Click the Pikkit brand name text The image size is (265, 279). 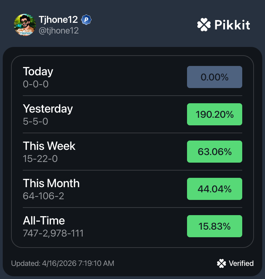pos(232,25)
